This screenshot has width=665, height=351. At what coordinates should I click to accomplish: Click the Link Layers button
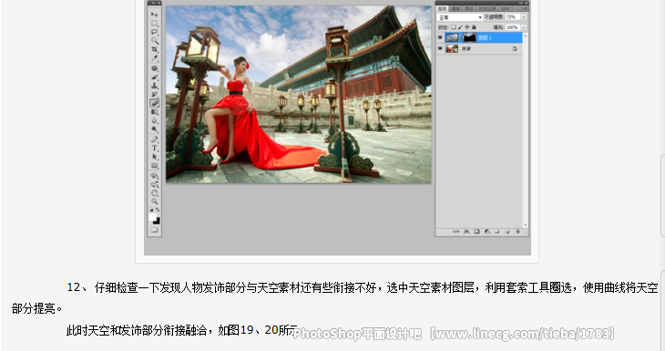tap(456, 232)
